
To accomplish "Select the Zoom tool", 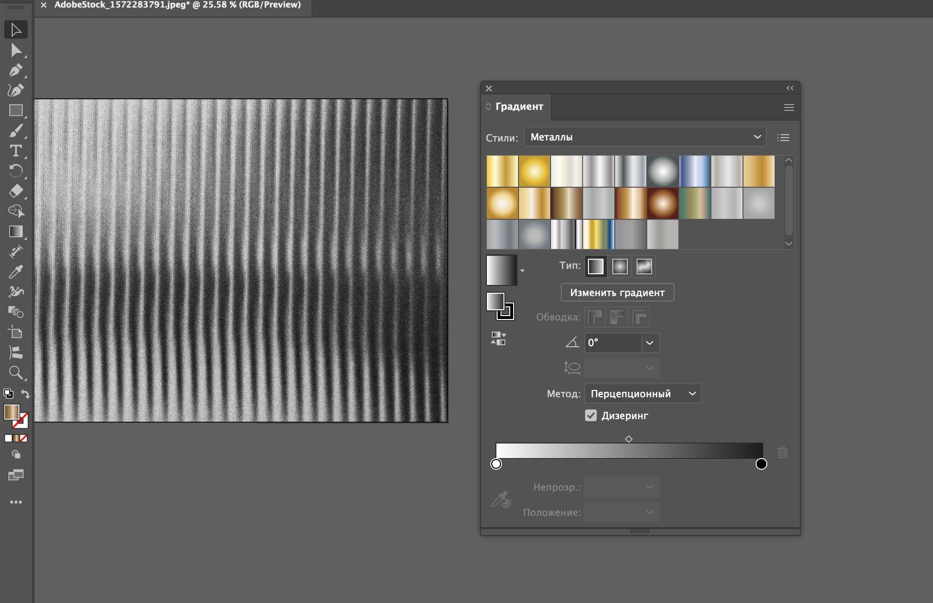I will [16, 373].
